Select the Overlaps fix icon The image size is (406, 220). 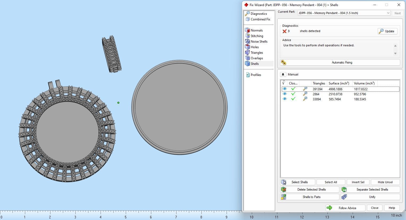pos(247,58)
